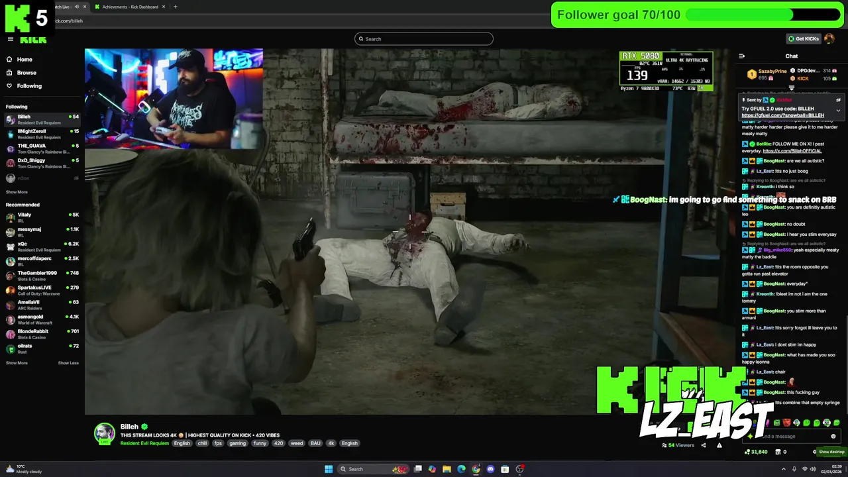Open chat settings gear icon
Image resolution: width=848 pixels, height=477 pixels.
(815, 452)
